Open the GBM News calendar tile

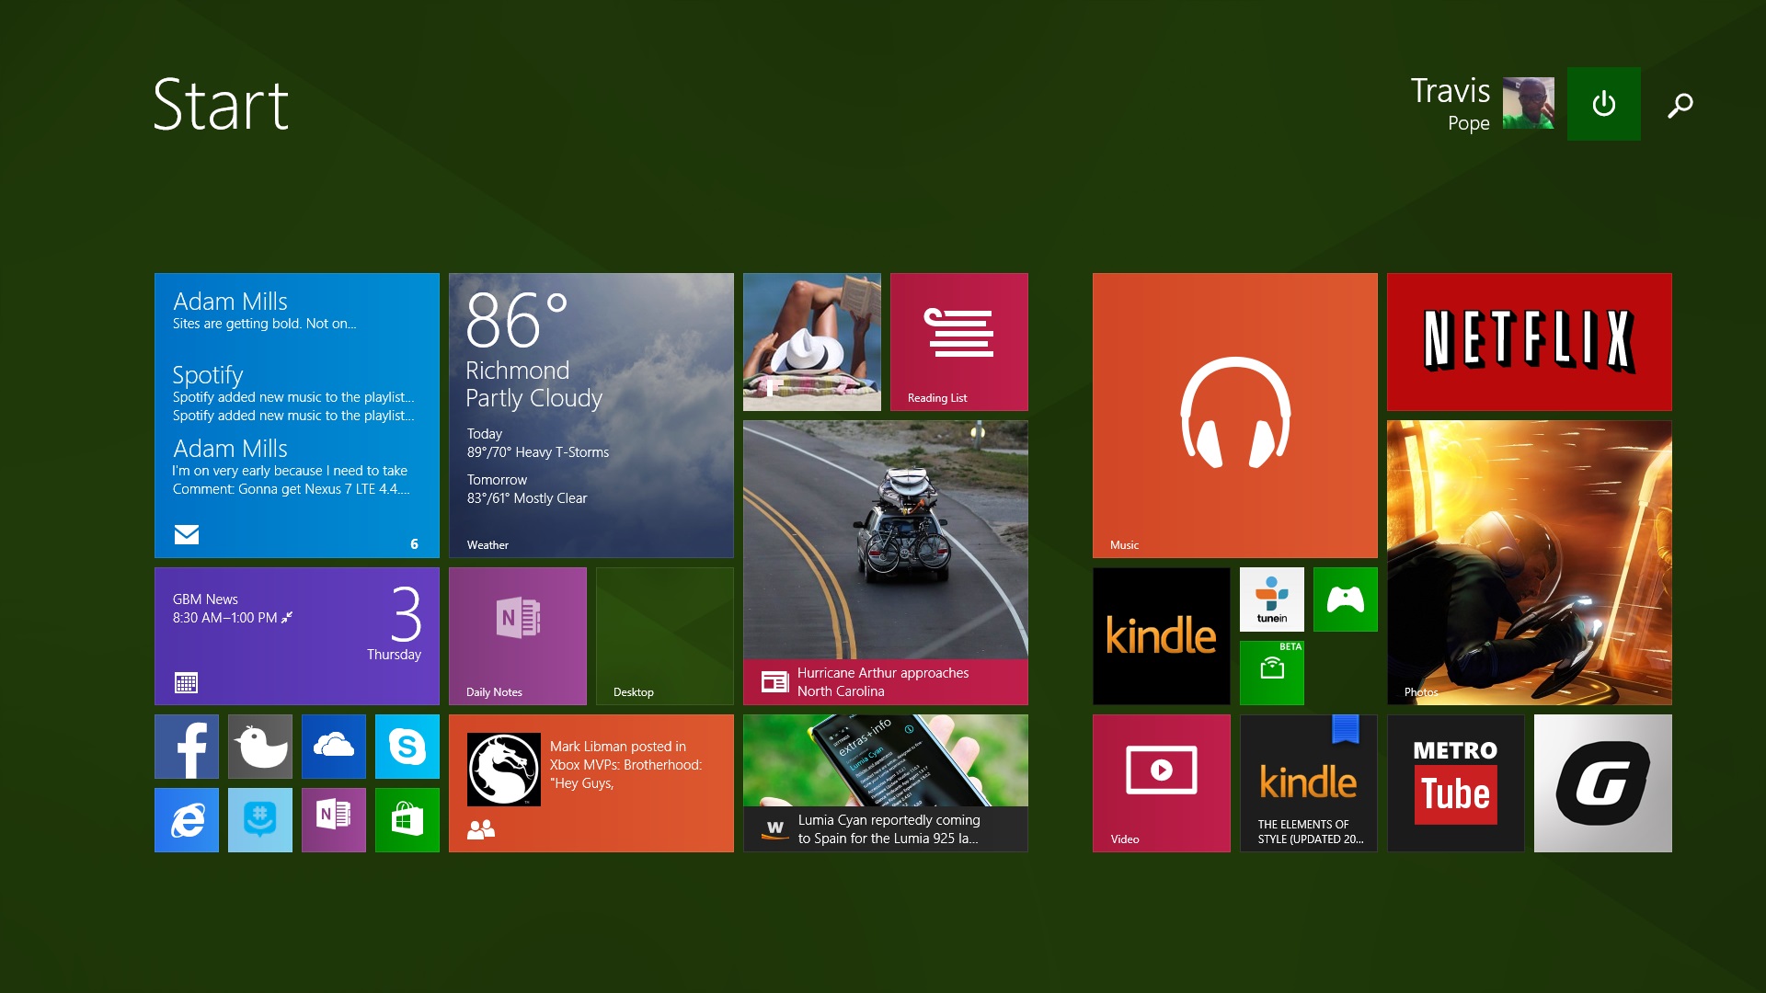(x=297, y=636)
